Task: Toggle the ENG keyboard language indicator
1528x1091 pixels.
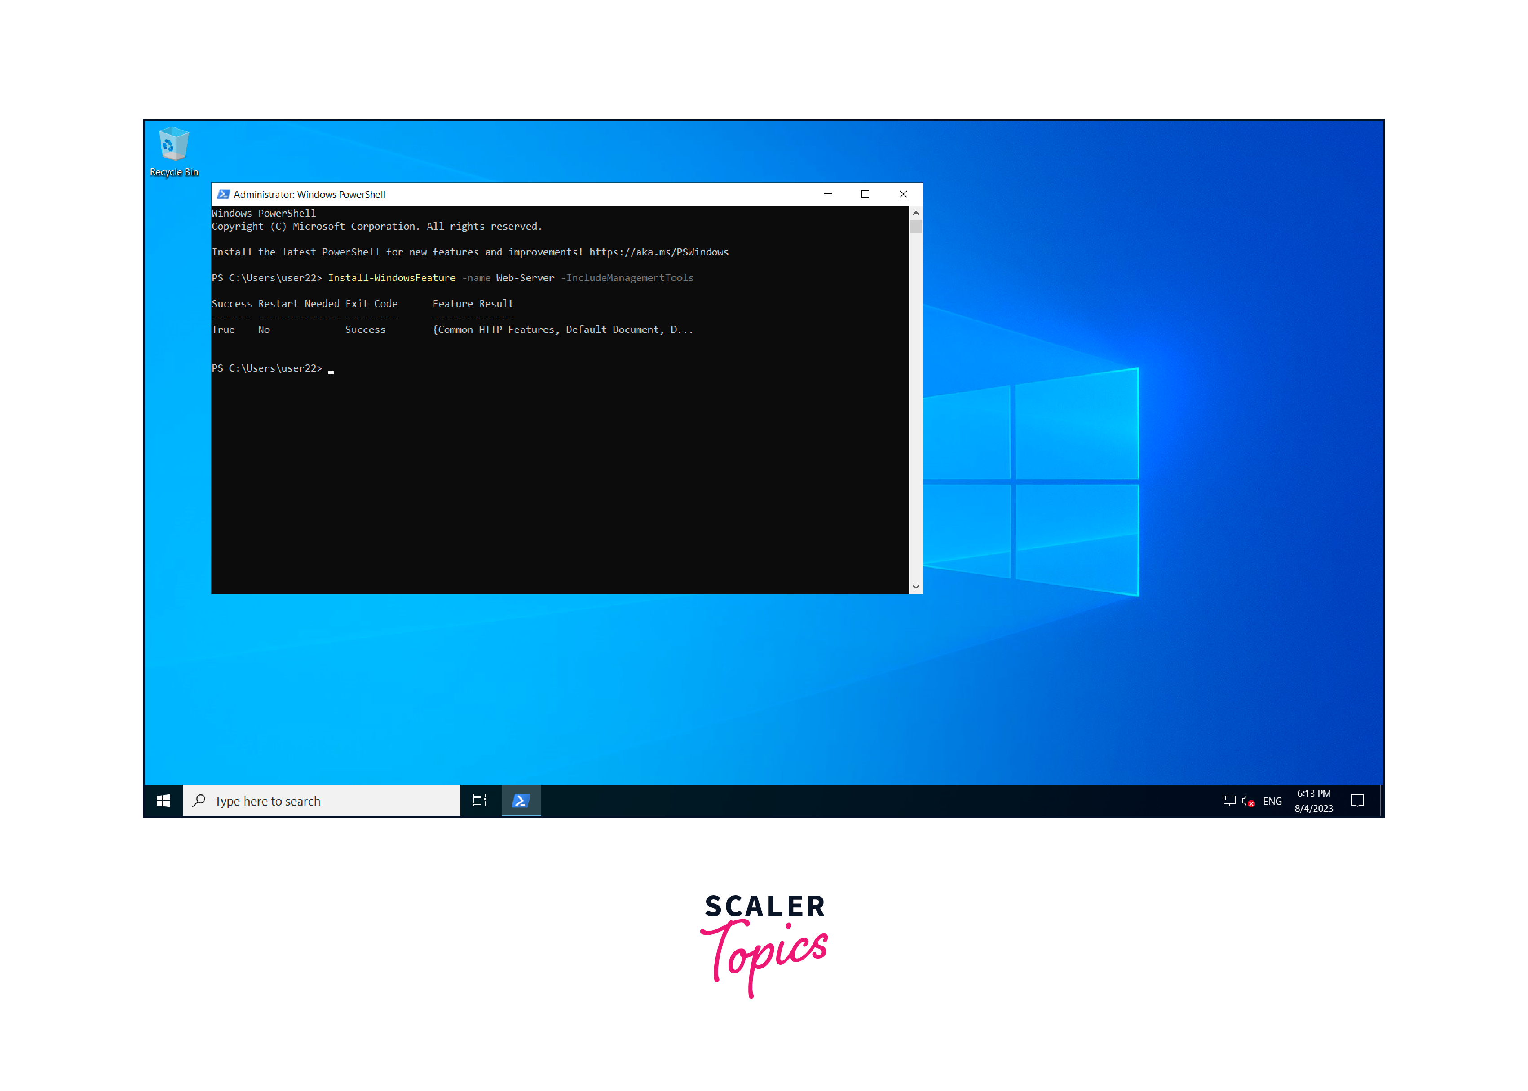Action: [x=1272, y=800]
